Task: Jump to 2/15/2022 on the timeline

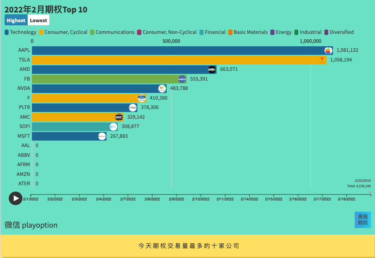Action: coord(274,199)
